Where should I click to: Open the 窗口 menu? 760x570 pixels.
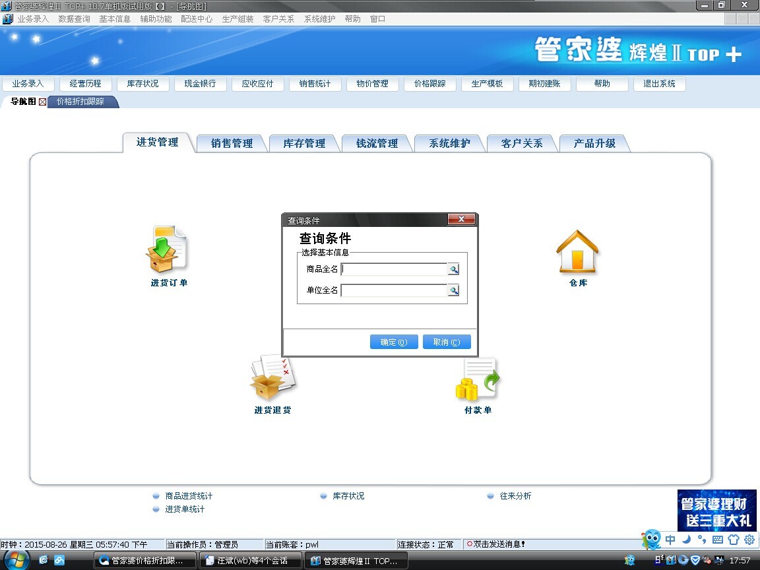click(377, 19)
